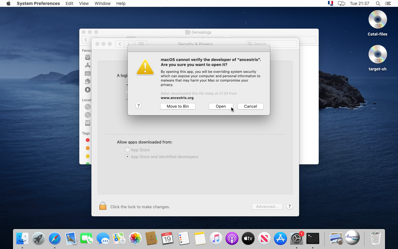The image size is (398, 249).
Task: Open Desktop in Finder sidebar
Action: (88, 73)
